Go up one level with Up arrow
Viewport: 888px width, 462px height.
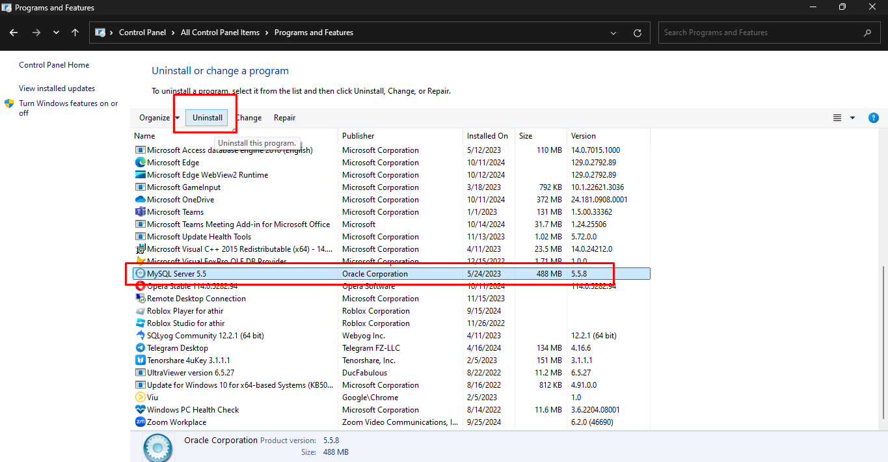[x=75, y=33]
